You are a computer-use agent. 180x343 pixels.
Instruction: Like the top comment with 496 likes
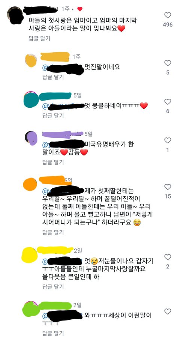(x=168, y=15)
